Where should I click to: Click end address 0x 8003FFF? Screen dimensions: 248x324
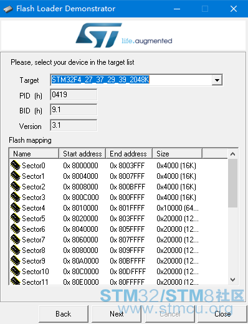coord(127,166)
